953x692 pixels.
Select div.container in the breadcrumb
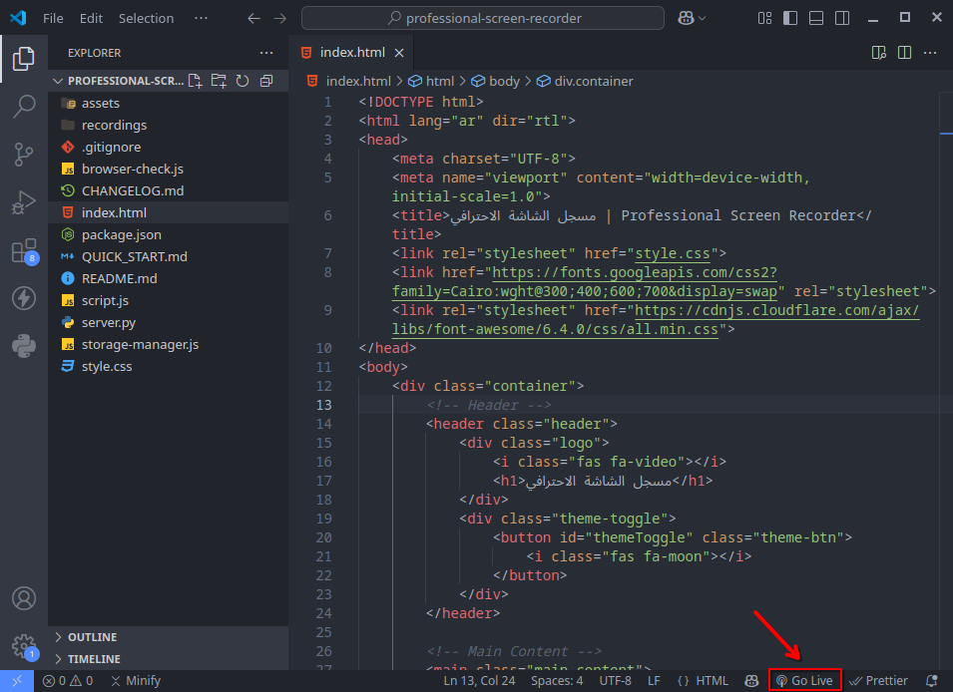pos(585,81)
